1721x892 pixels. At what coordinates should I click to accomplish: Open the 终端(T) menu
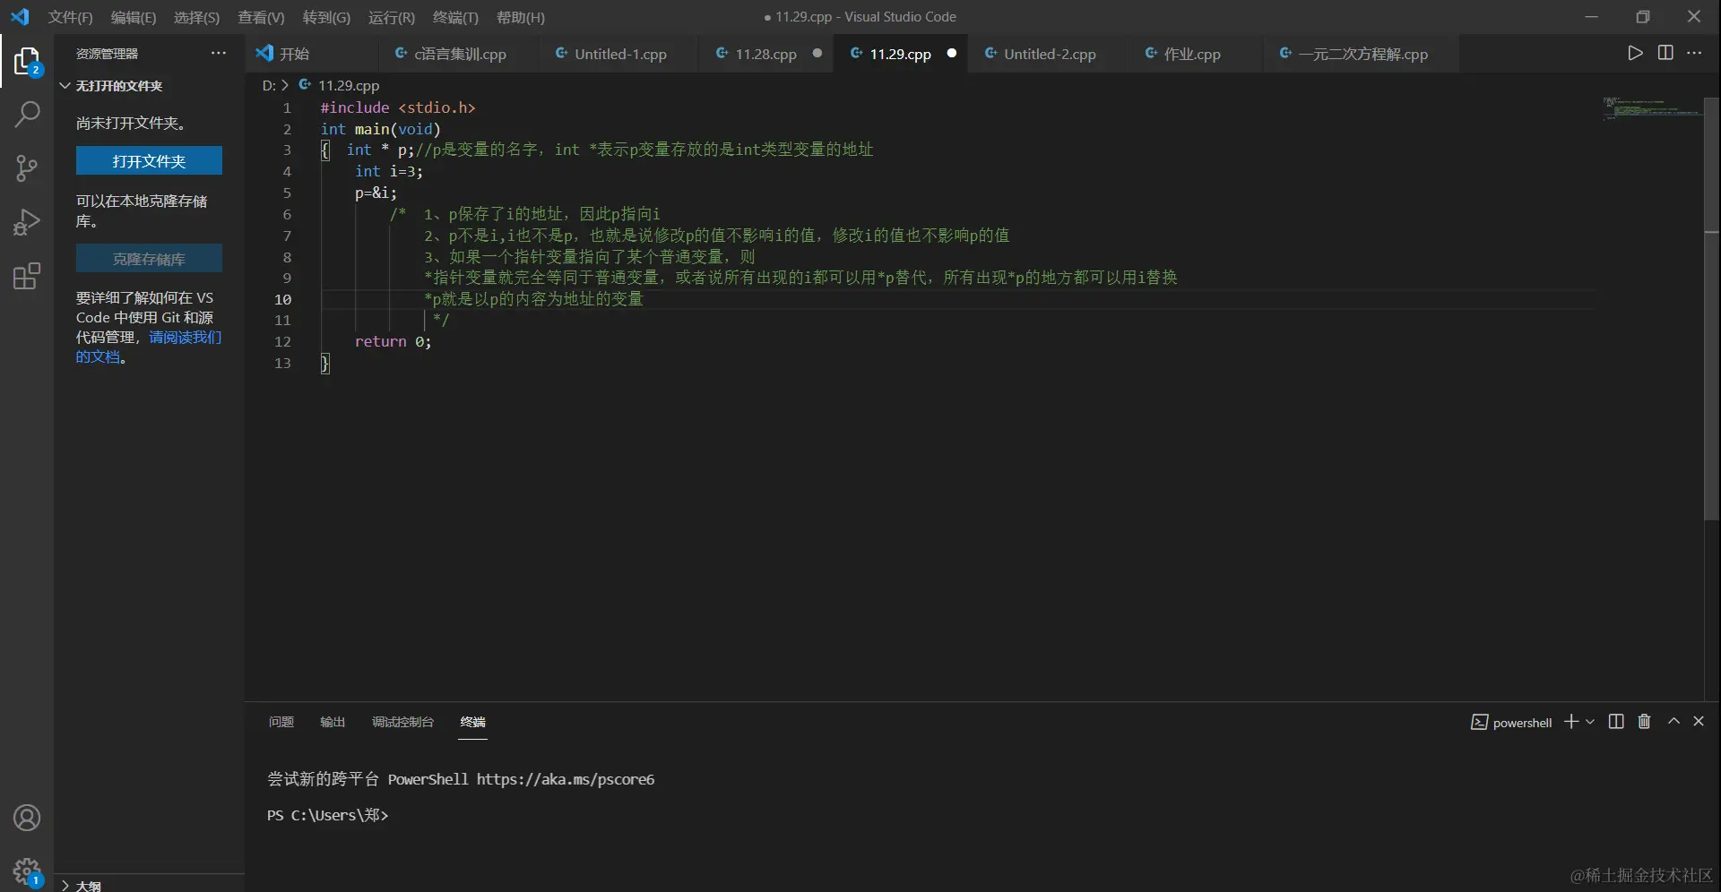(x=455, y=17)
